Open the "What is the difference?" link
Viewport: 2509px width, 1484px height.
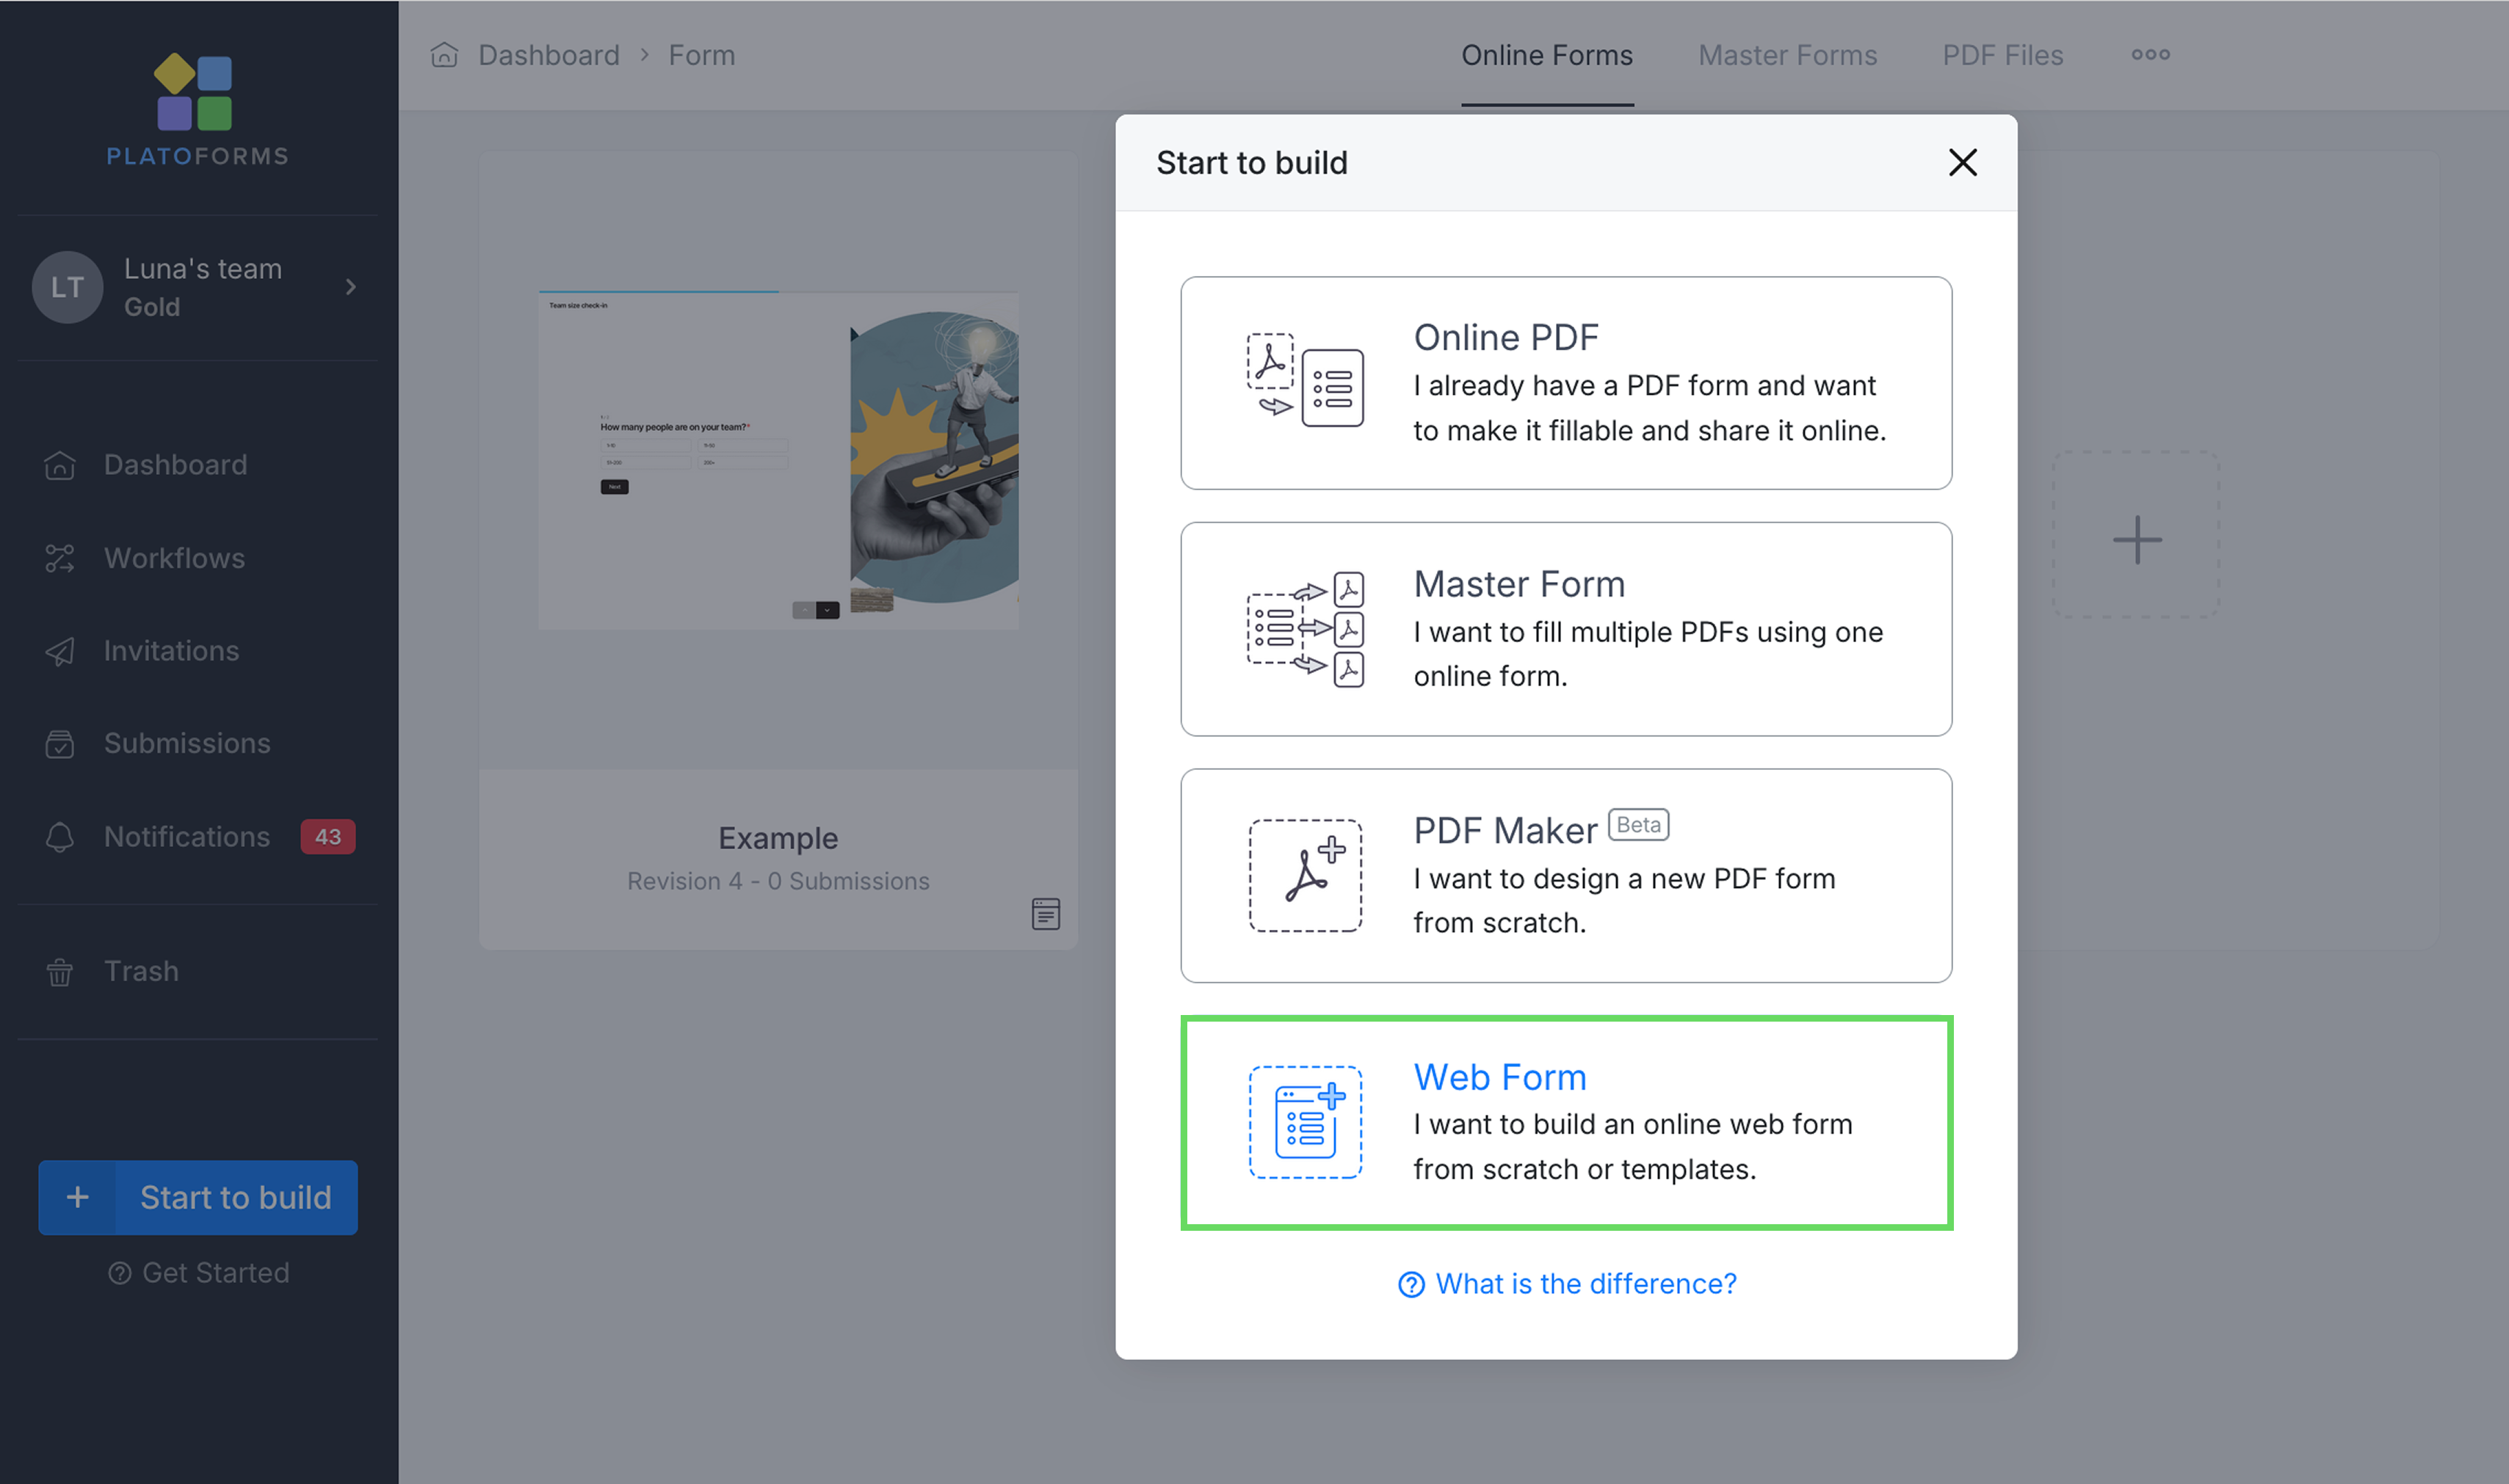coord(1567,1283)
